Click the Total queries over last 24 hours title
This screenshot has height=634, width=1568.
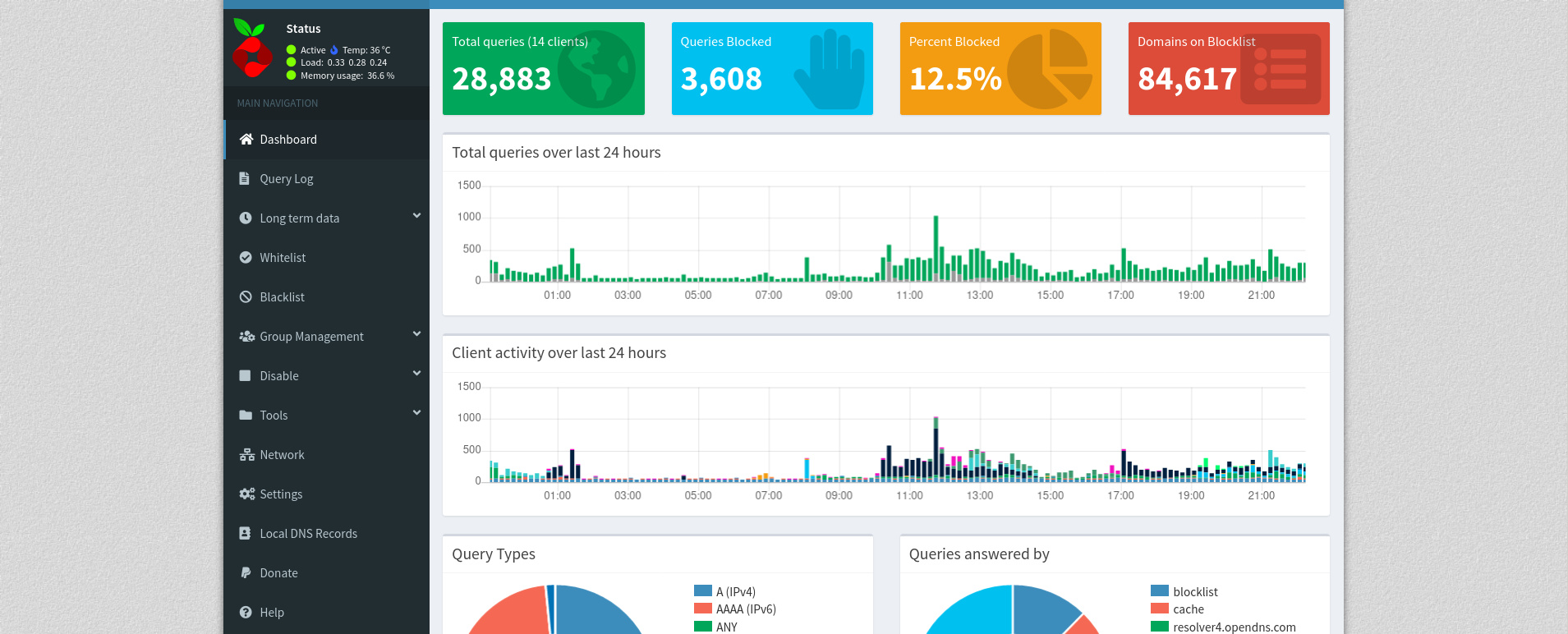click(x=556, y=153)
